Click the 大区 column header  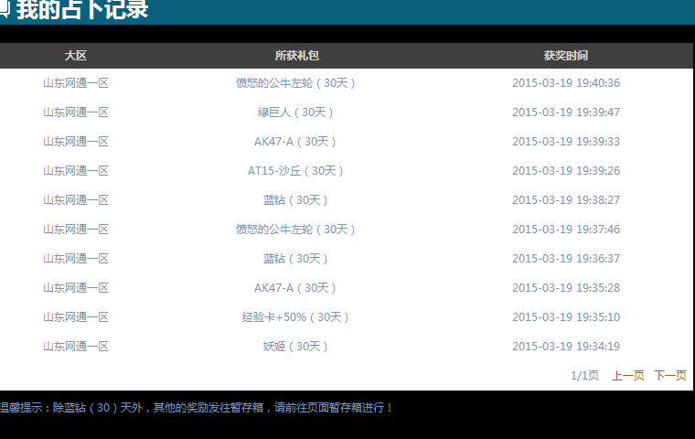click(x=75, y=56)
